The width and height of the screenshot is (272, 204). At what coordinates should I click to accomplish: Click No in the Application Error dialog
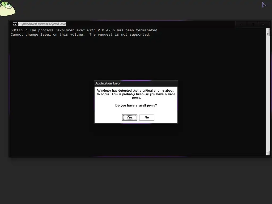coord(147,117)
